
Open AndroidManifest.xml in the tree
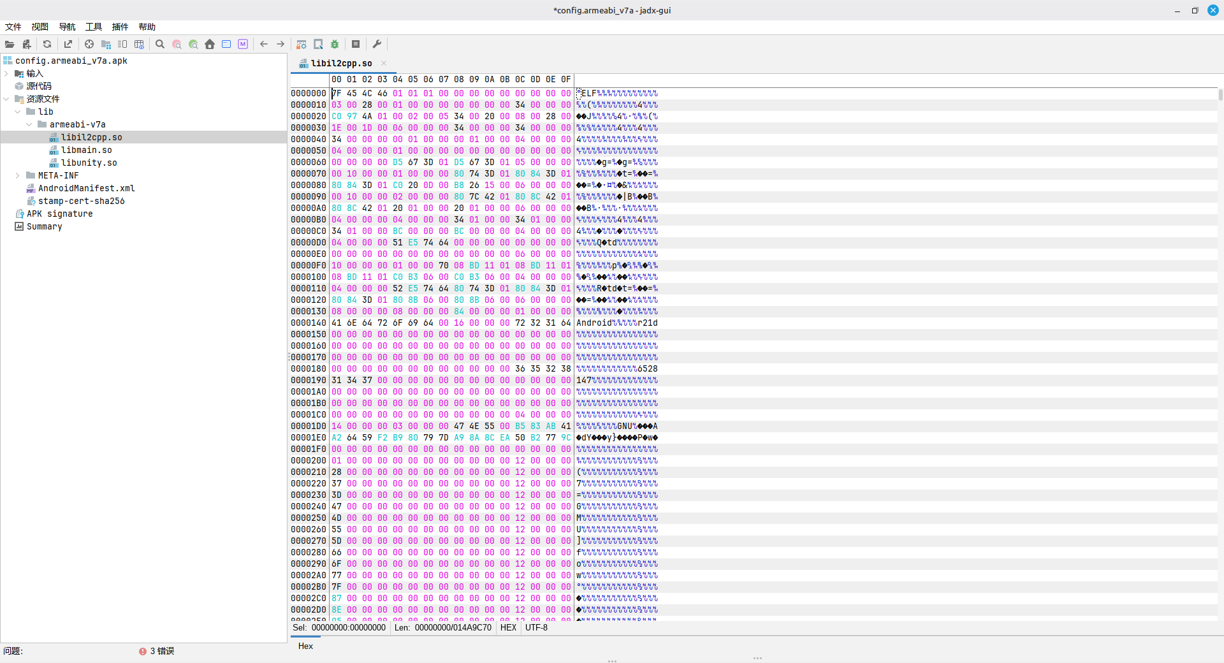pyautogui.click(x=86, y=188)
